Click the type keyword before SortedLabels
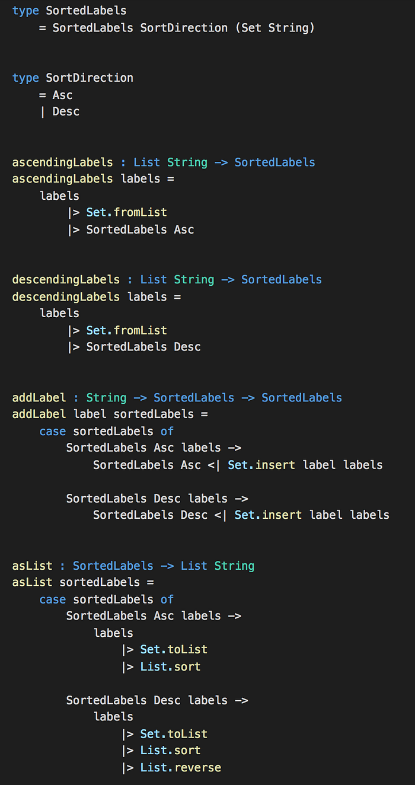 tap(25, 11)
